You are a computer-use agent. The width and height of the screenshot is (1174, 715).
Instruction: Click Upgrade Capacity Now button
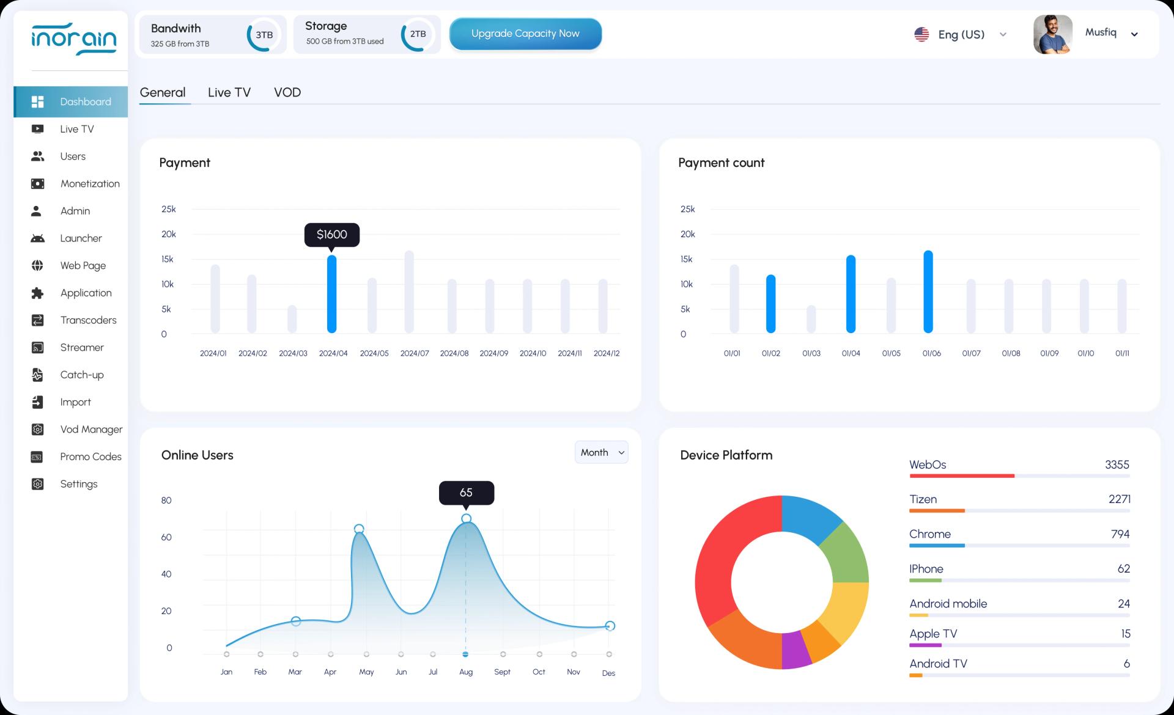525,34
